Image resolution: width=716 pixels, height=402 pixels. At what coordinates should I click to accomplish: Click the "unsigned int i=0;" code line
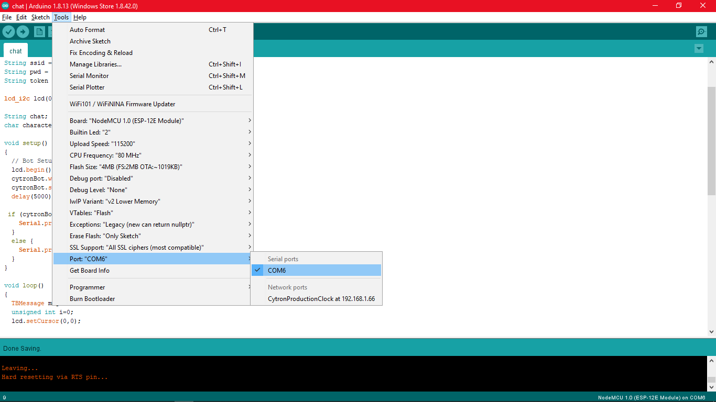(x=42, y=312)
